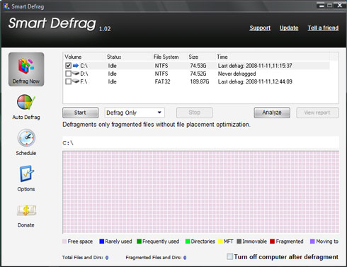Click the gray Immovable legend swatch
Screen dimensions: 347x267
pos(239,242)
